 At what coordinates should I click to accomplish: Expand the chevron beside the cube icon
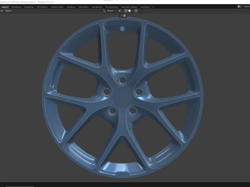click(x=121, y=16)
